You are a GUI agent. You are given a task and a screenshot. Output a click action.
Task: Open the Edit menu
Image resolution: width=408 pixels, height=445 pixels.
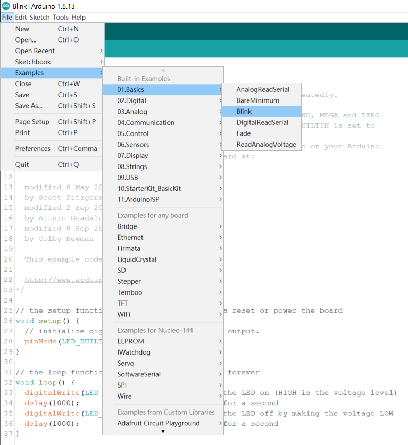pyautogui.click(x=21, y=18)
